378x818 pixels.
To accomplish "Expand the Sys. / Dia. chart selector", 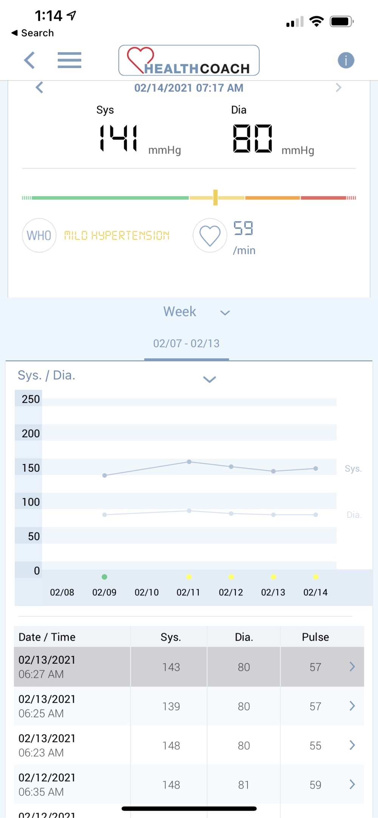I will tap(209, 379).
